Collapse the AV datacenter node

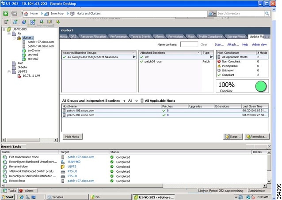(9, 33)
